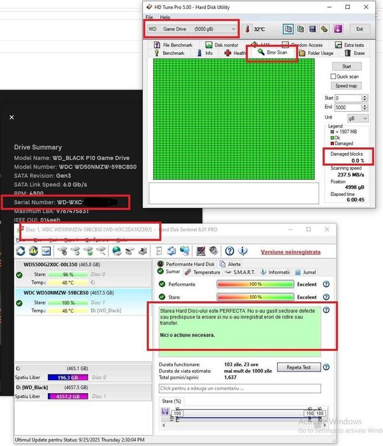
Task: Open the Unit gB dropdown
Action: click(x=358, y=118)
